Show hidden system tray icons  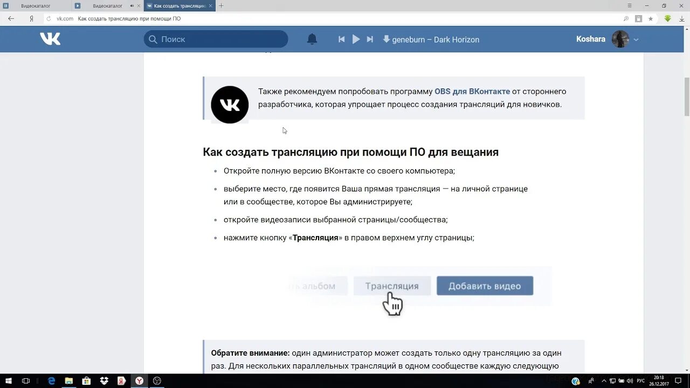point(604,381)
